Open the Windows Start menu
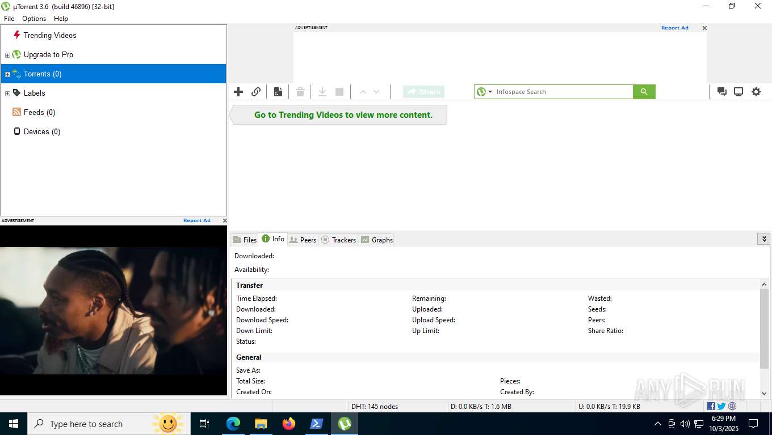This screenshot has width=772, height=435. click(14, 424)
